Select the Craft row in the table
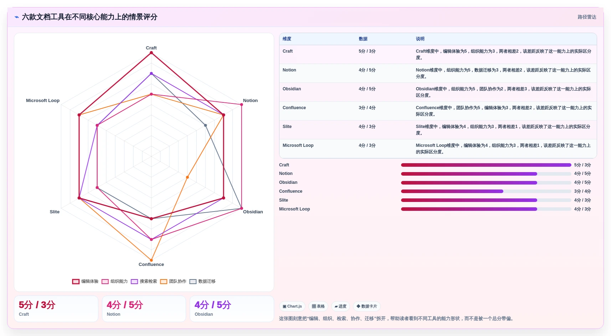The width and height of the screenshot is (611, 336). [438, 54]
